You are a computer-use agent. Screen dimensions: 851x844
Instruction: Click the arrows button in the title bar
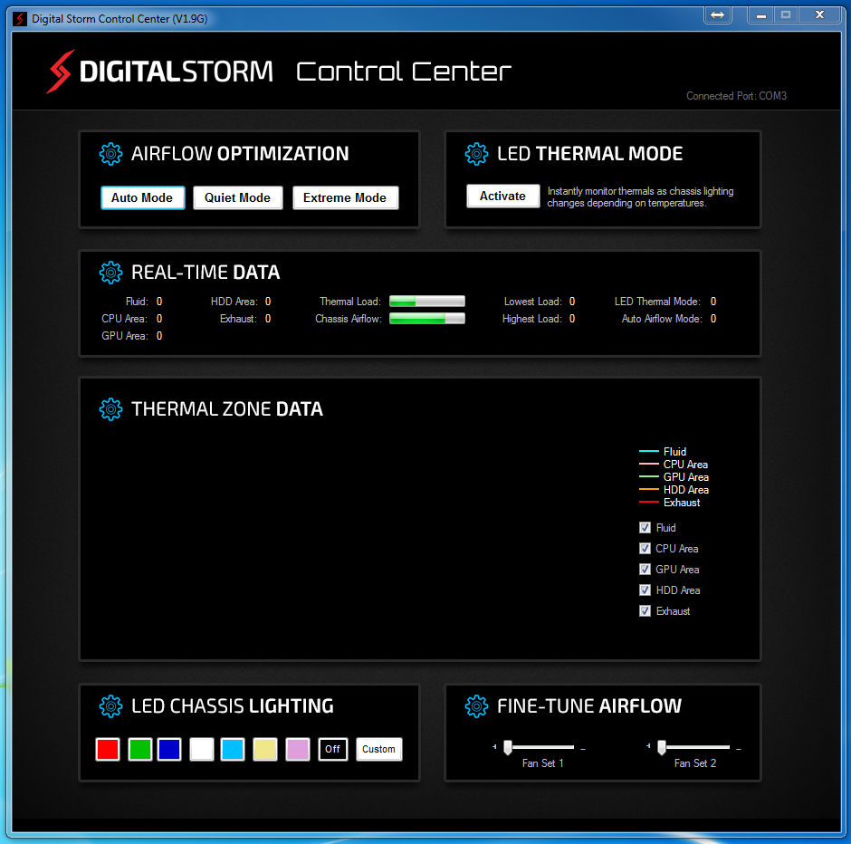(x=718, y=14)
